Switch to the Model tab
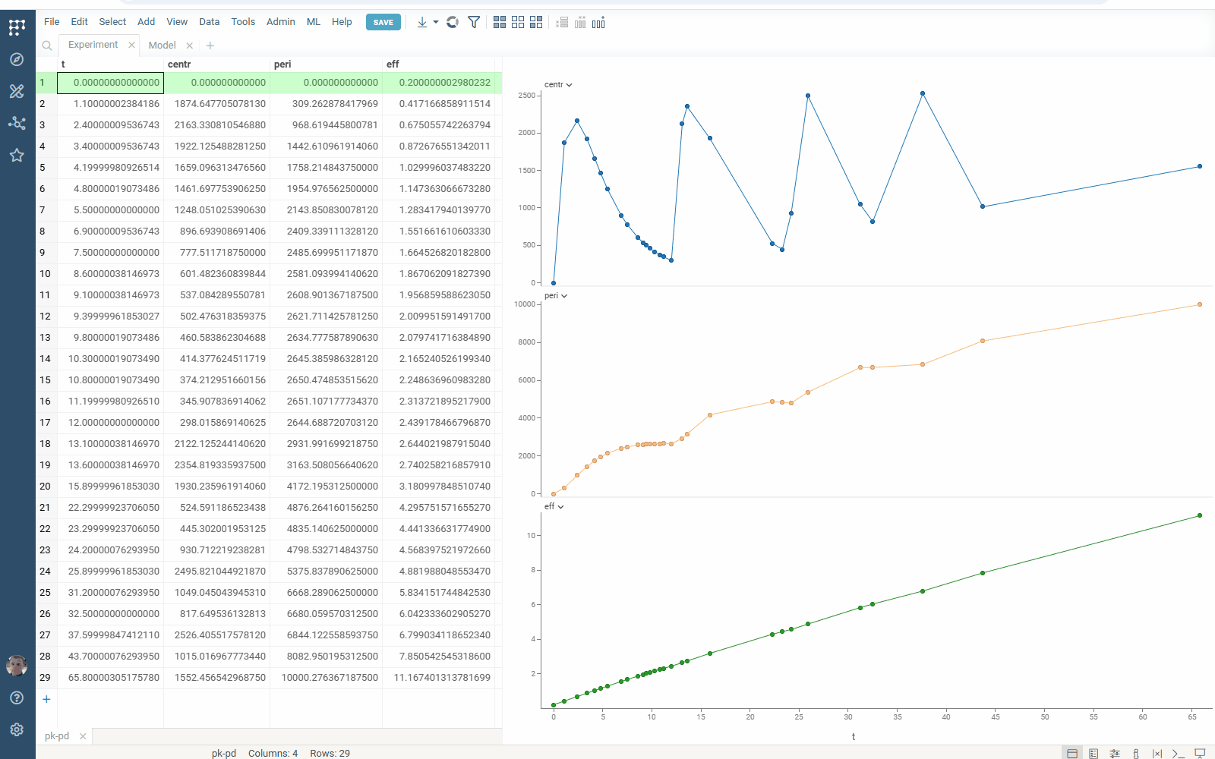Screen dimensions: 1215x759 [162, 46]
